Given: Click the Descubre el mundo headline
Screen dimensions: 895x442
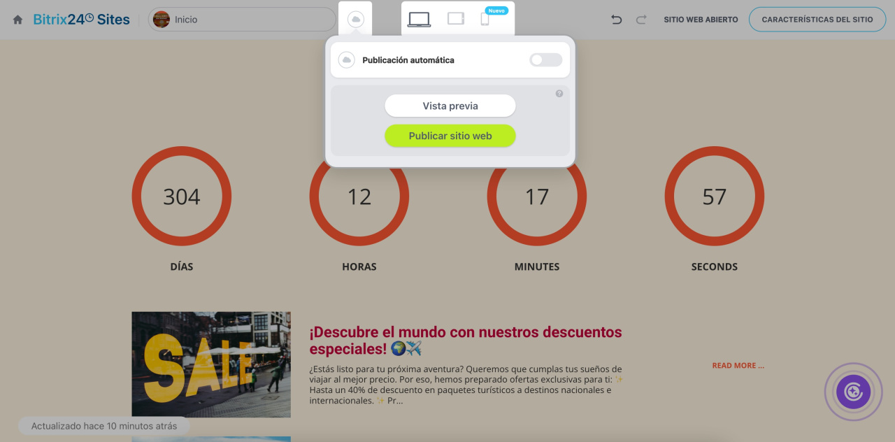Looking at the screenshot, I should (x=466, y=340).
